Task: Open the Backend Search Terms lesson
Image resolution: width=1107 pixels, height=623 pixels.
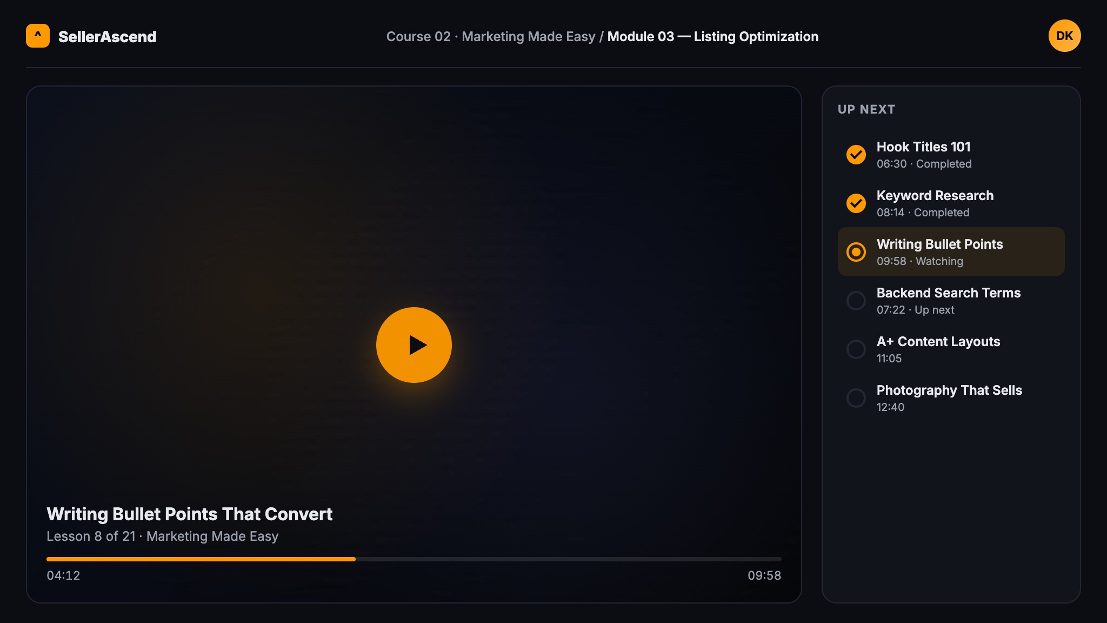Action: [x=951, y=301]
